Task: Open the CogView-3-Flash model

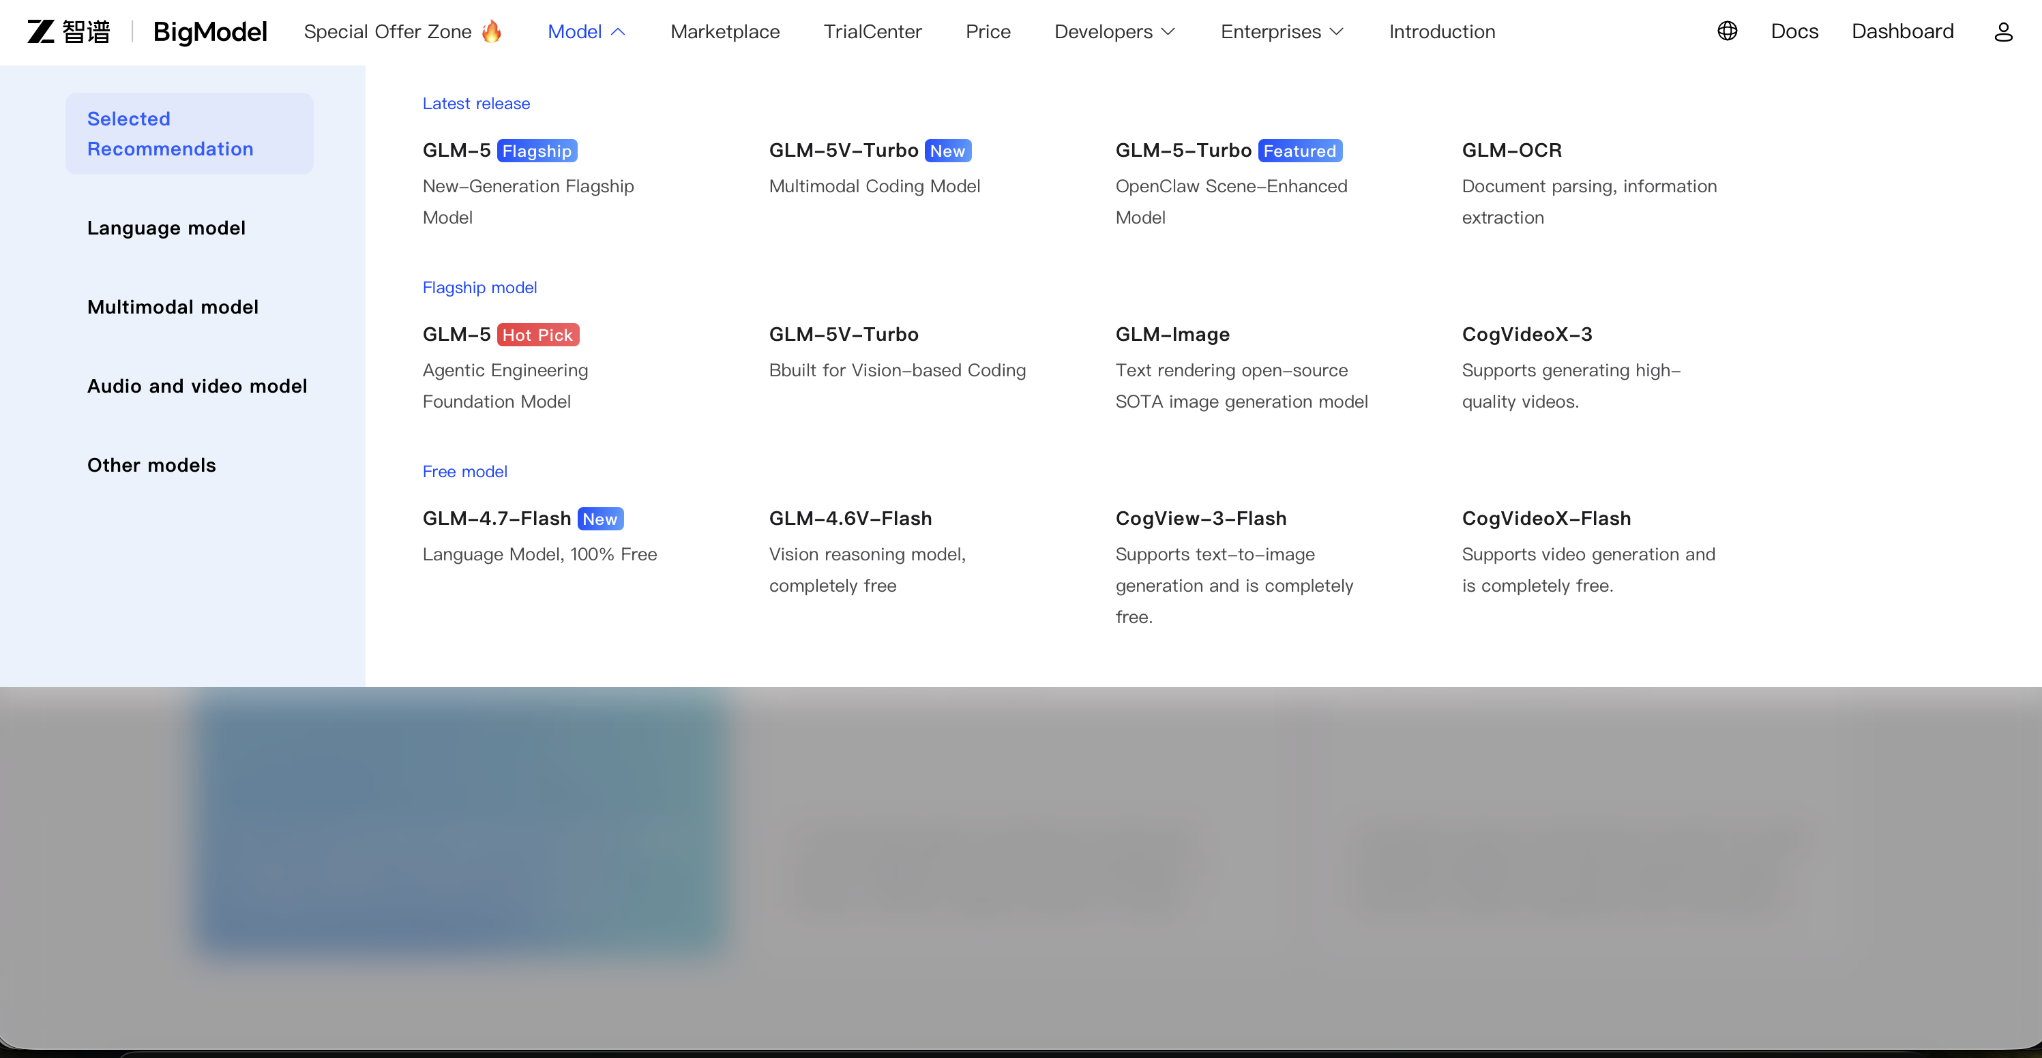Action: coord(1201,518)
